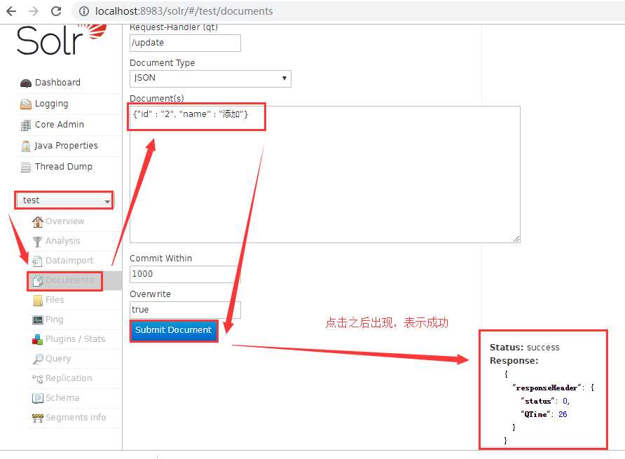
Task: Click the Analysis funnel icon
Action: point(37,242)
